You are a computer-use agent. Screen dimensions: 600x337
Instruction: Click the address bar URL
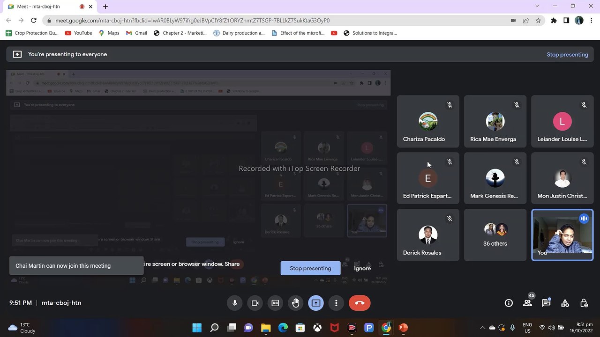[192, 21]
